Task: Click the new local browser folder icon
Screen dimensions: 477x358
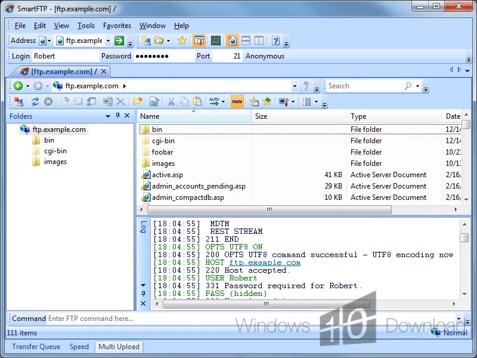Action: pyautogui.click(x=159, y=41)
